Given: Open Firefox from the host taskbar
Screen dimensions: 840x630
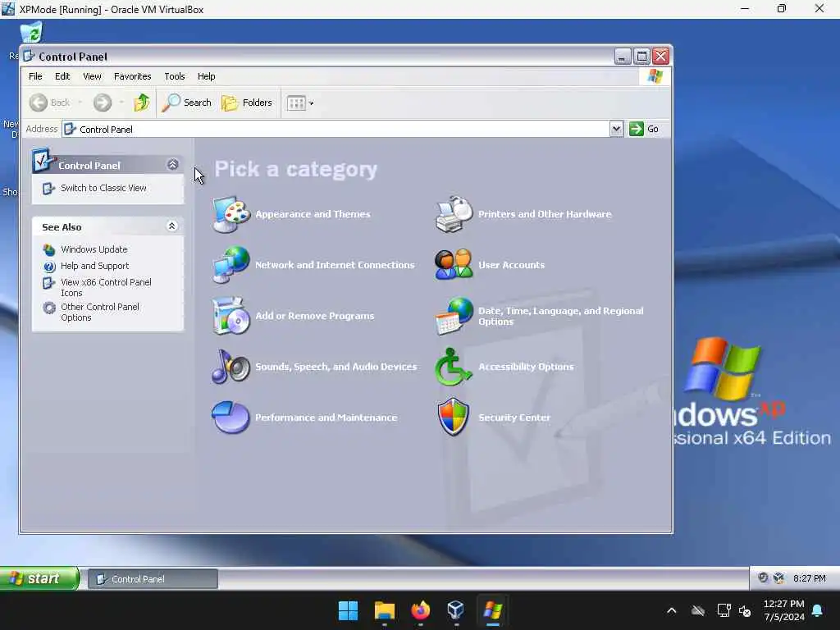Looking at the screenshot, I should coord(421,610).
